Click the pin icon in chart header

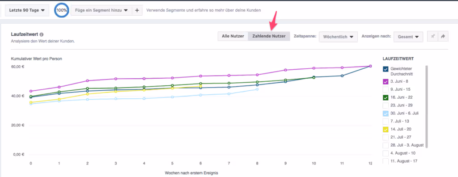433,37
